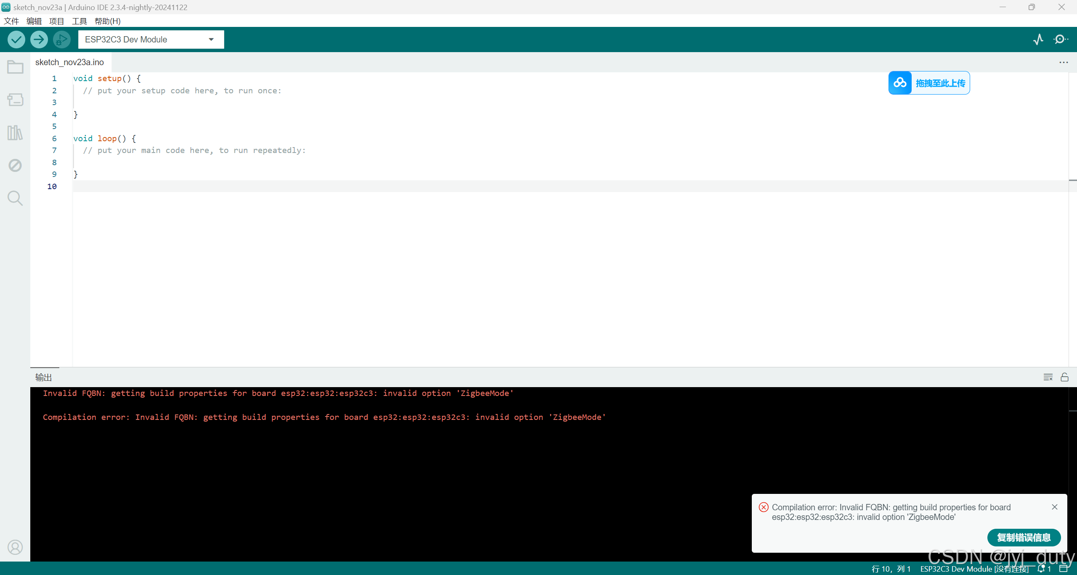Open the three-dots editor tab menu

point(1064,62)
